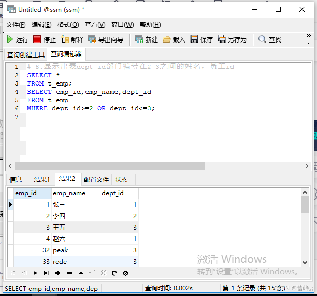This screenshot has width=317, height=296.
Task: Select the 李四 cell in results
Action: tap(76, 216)
